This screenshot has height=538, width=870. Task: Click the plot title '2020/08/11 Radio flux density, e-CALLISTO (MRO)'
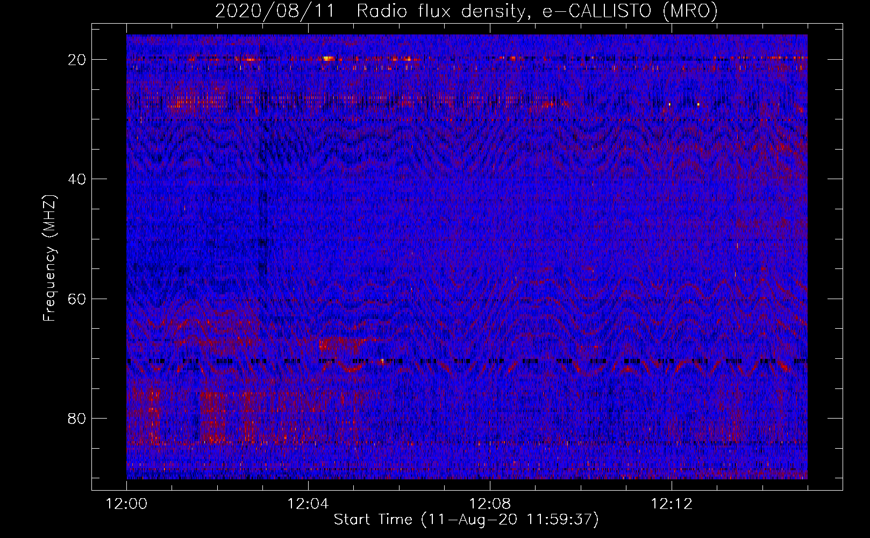pos(466,11)
